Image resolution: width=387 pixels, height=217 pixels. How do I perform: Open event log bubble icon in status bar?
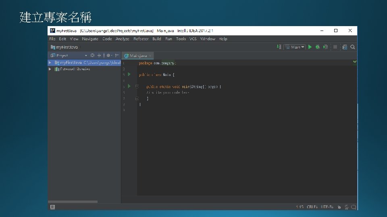coord(354,207)
